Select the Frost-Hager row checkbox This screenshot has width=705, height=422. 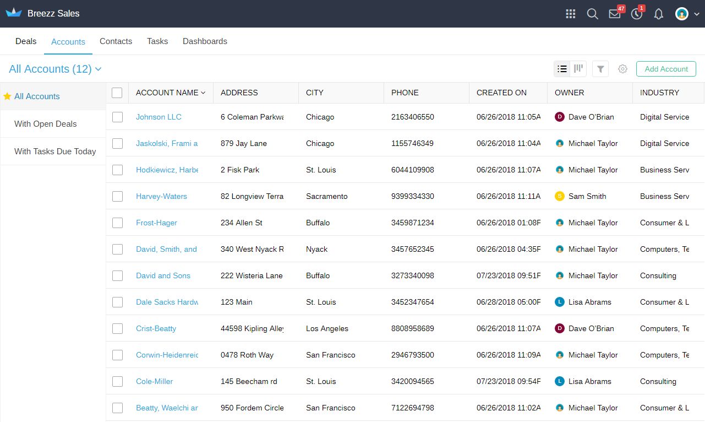pyautogui.click(x=117, y=223)
